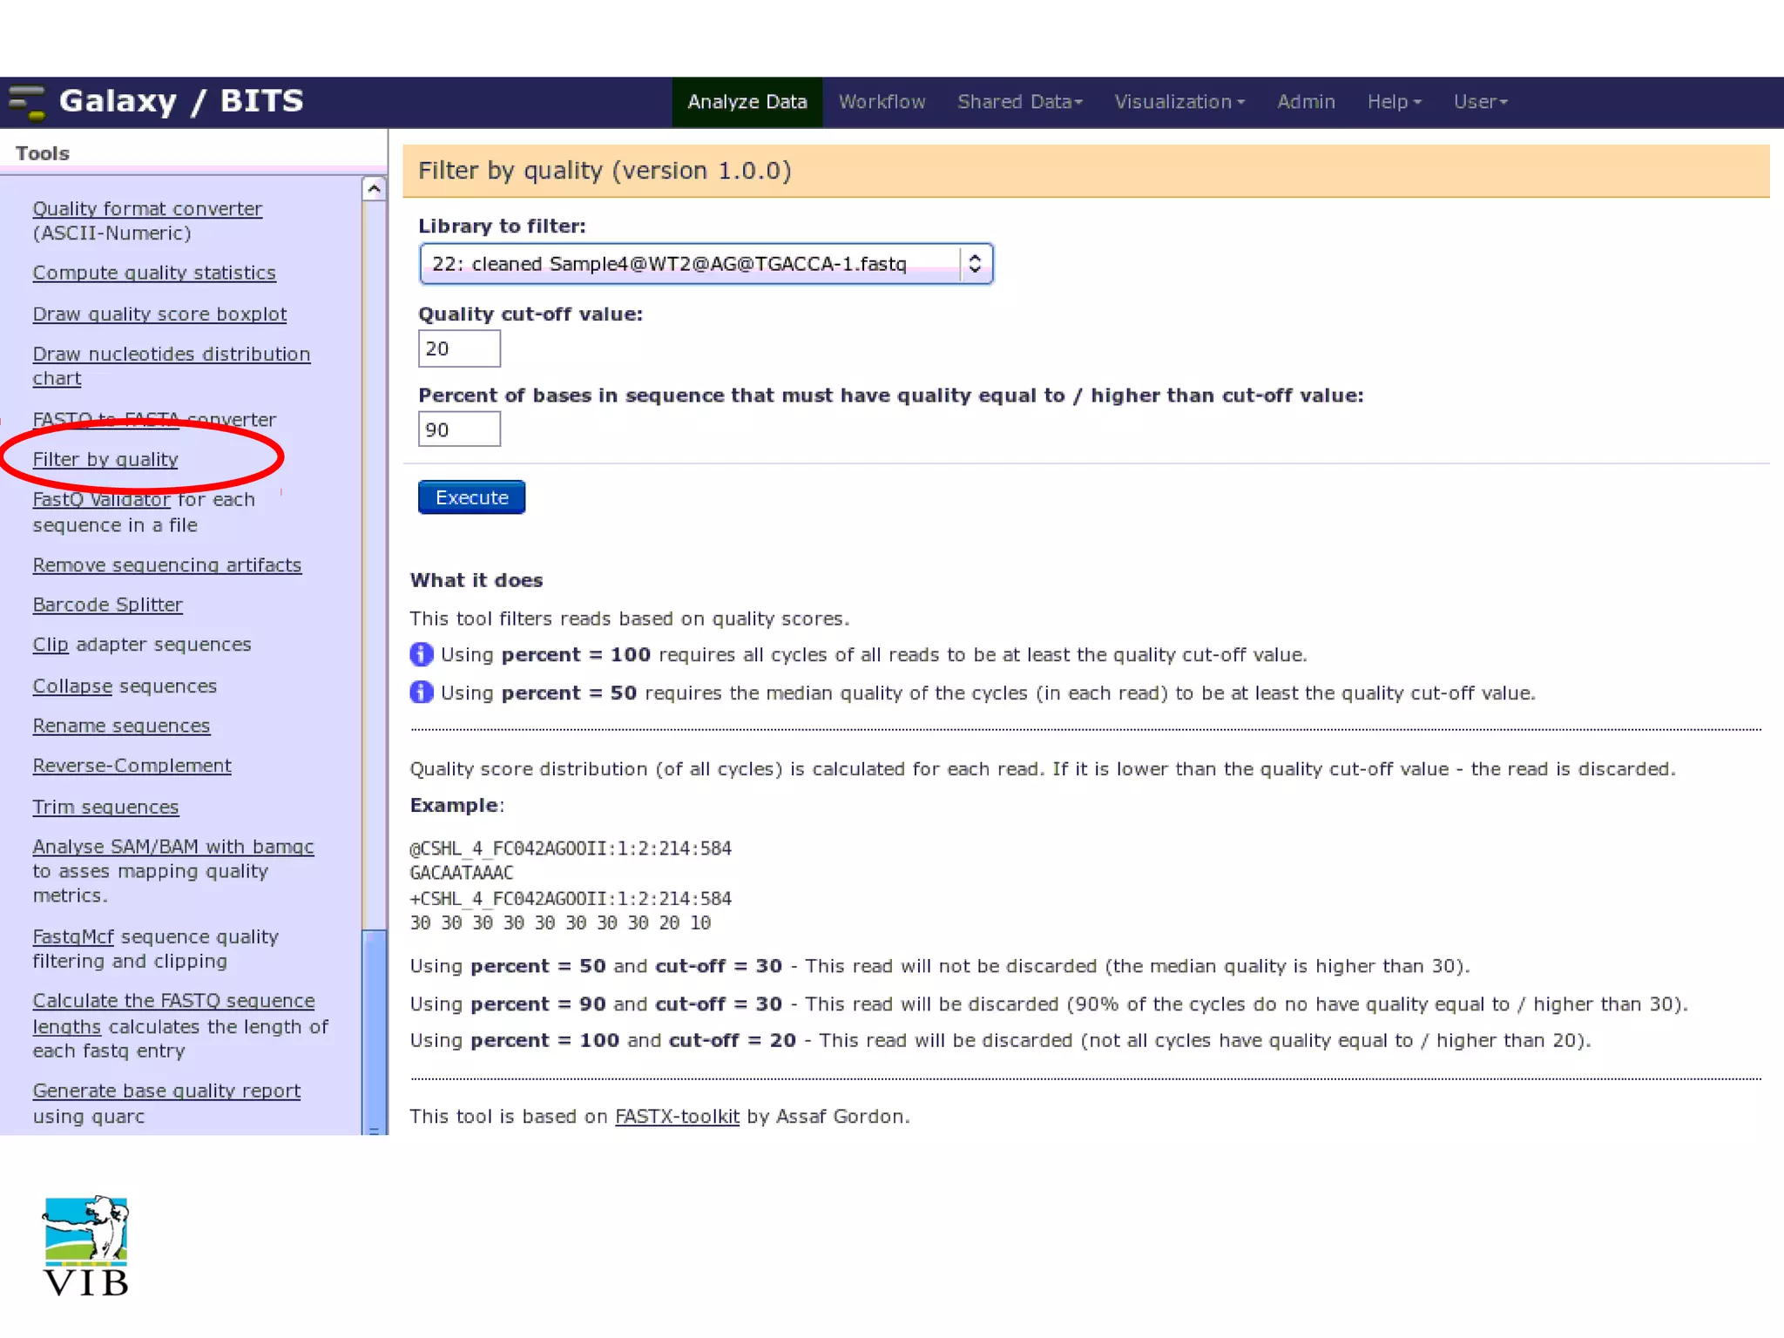The height and width of the screenshot is (1338, 1784).
Task: Go to the Workflow tab
Action: pos(882,102)
